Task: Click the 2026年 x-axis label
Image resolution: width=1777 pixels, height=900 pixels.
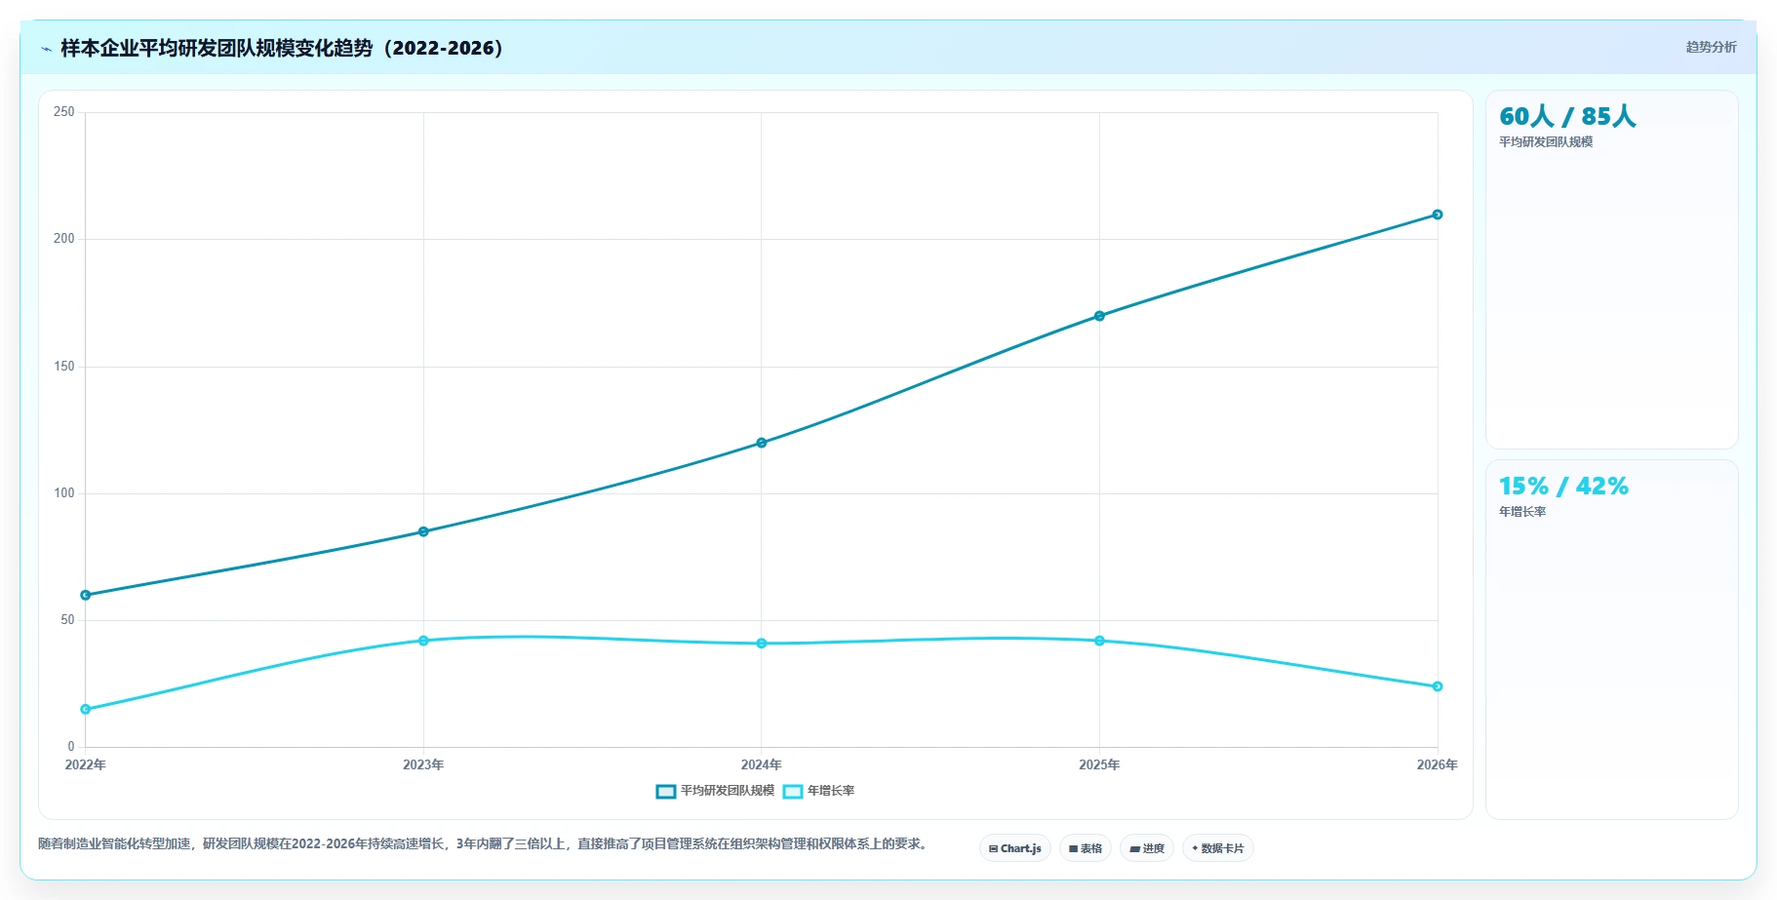Action: coord(1438,764)
